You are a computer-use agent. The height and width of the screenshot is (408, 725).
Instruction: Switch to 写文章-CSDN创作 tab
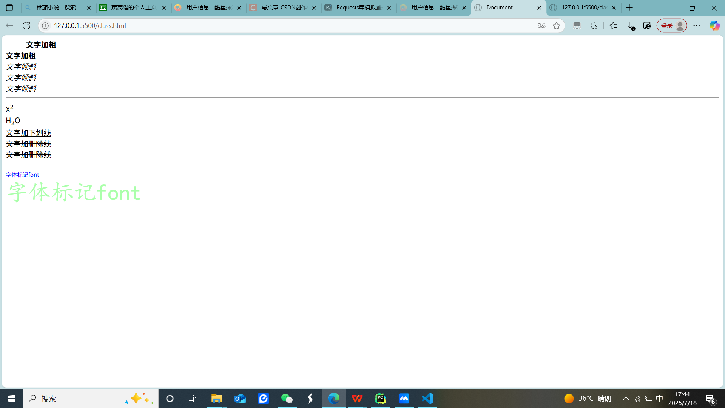pos(284,8)
